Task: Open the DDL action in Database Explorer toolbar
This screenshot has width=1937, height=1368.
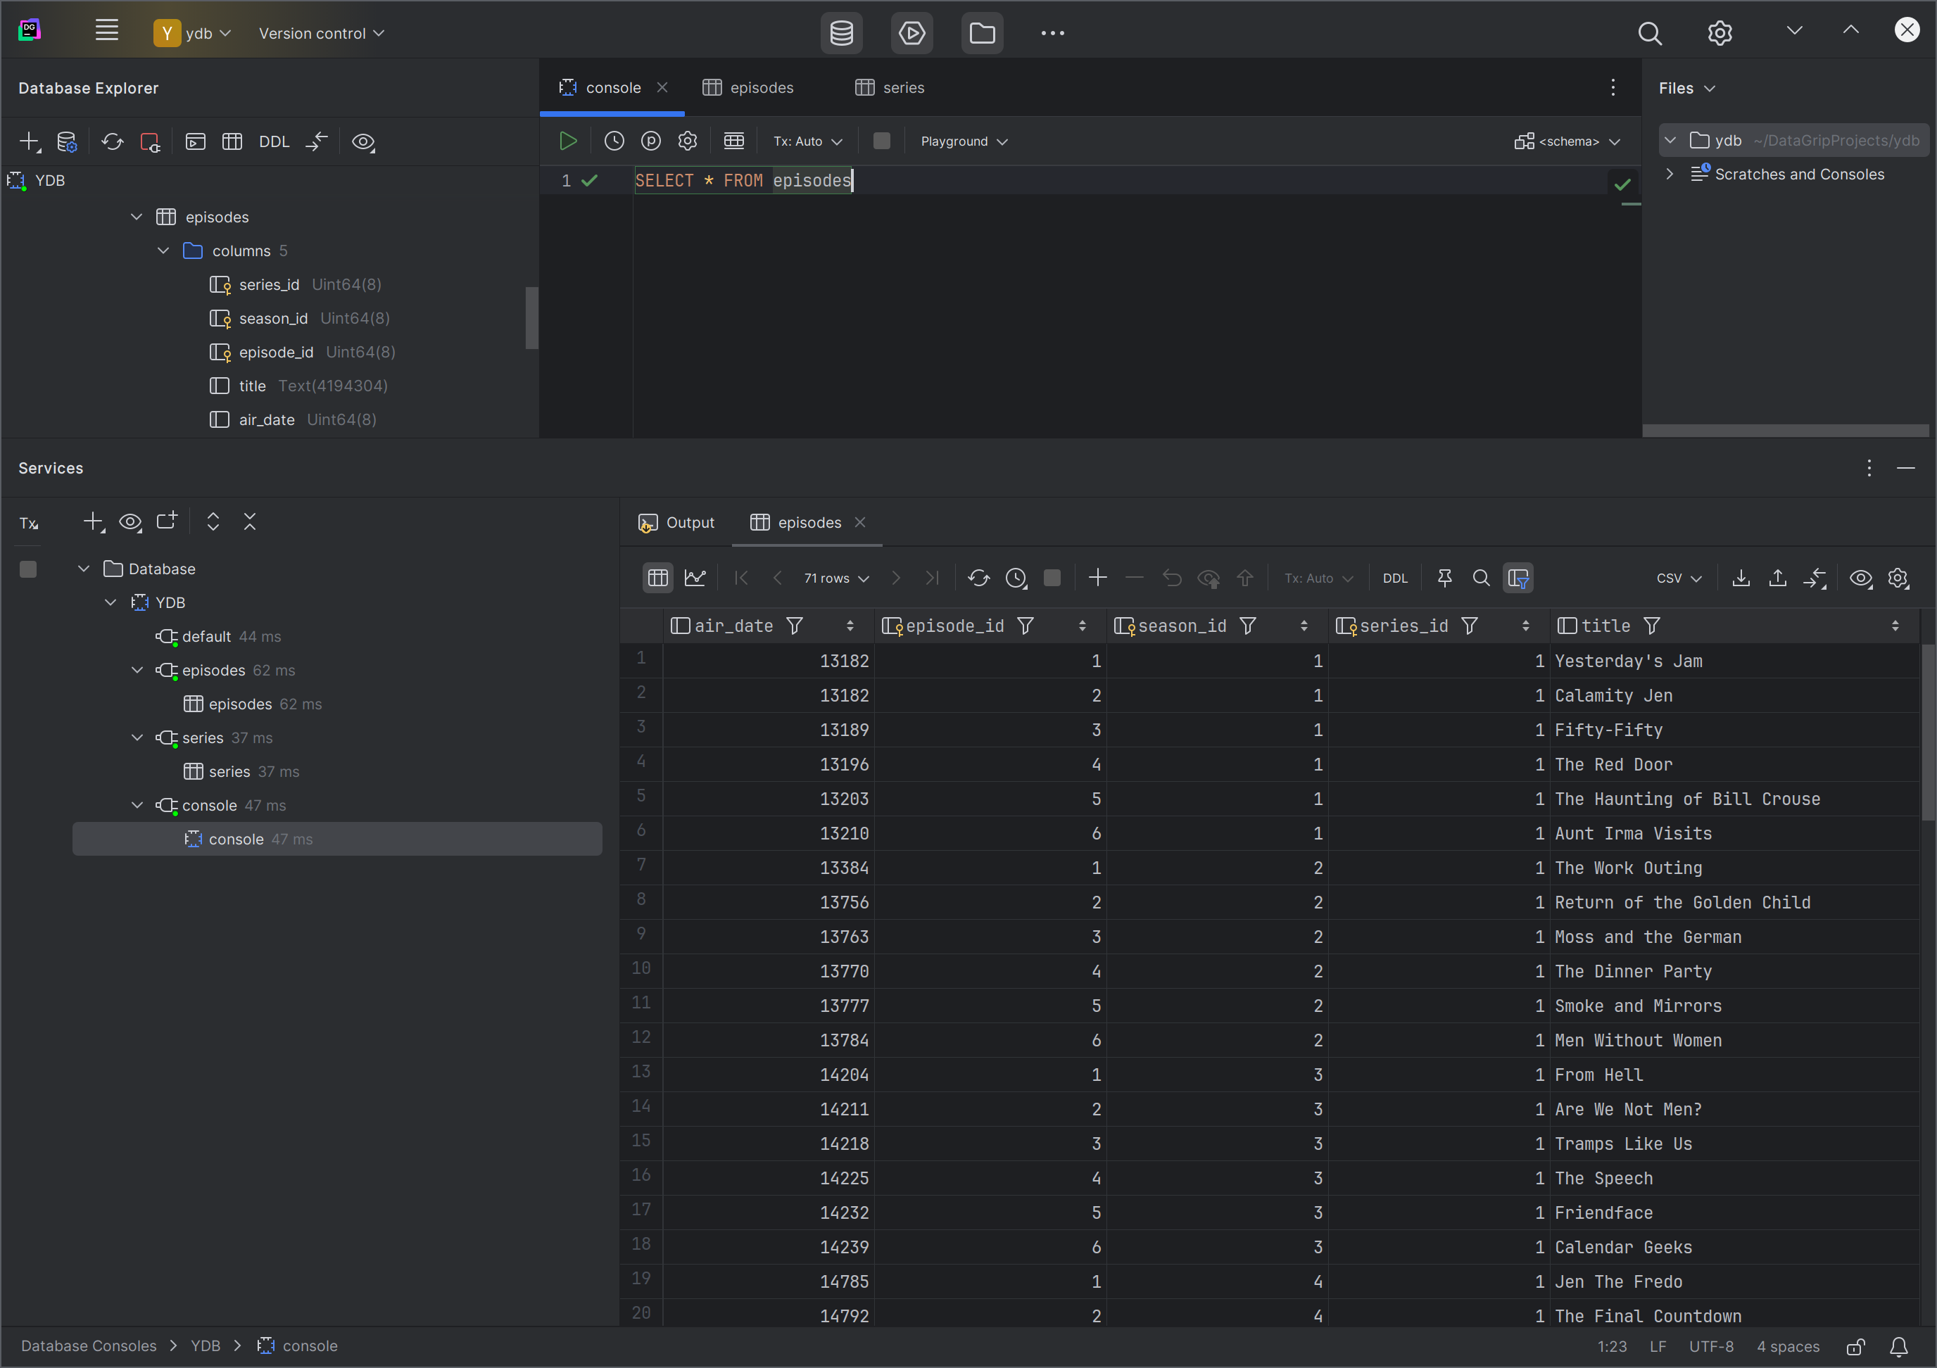Action: coord(273,141)
